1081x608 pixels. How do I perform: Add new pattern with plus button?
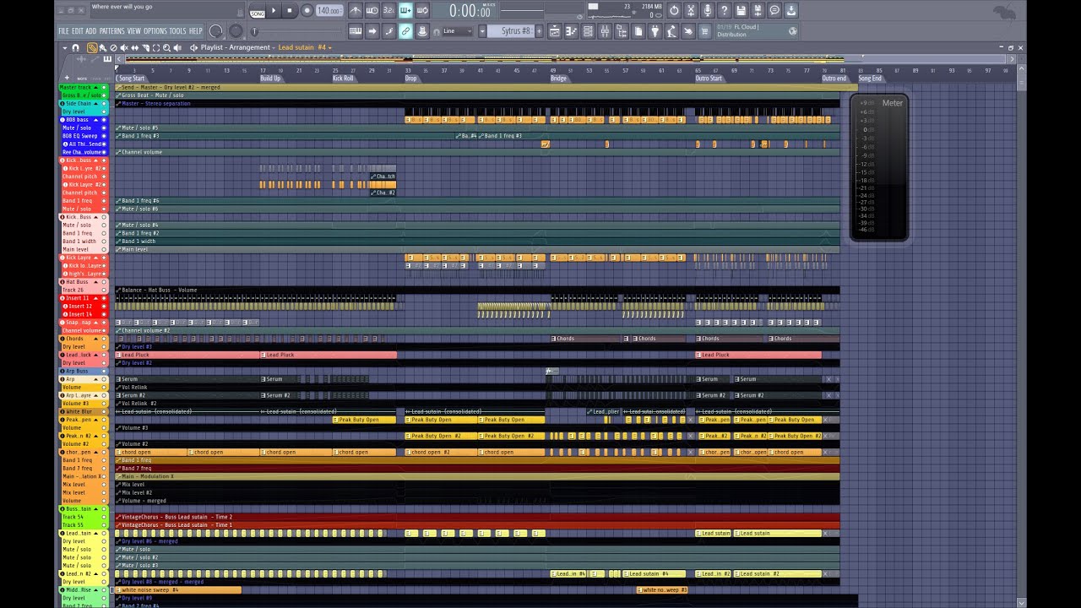point(540,31)
